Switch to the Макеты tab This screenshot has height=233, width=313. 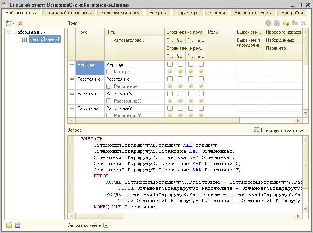coord(217,13)
